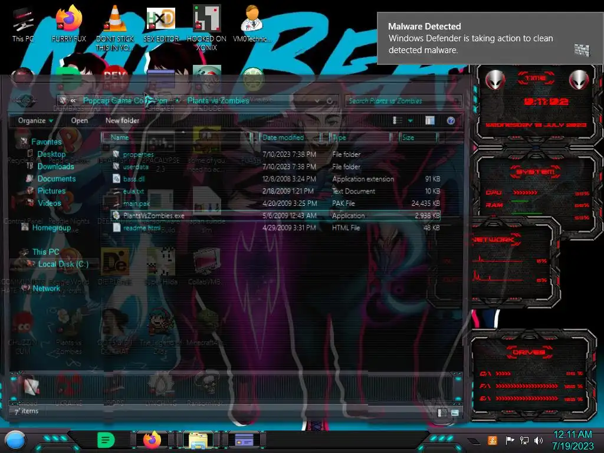This screenshot has width=604, height=453.
Task: Refresh the Explorer folder view
Action: [x=330, y=101]
